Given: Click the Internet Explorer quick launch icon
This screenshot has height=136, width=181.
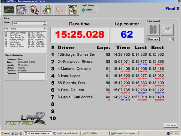Looking at the screenshot, I should coord(13,133).
